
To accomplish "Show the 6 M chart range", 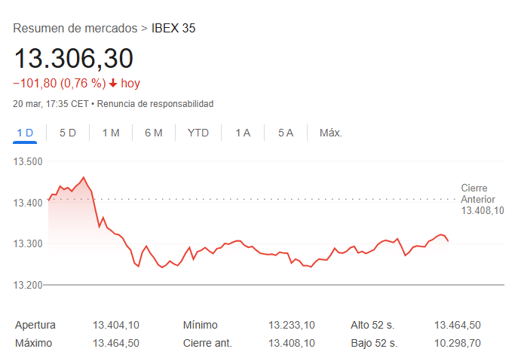I will [154, 133].
